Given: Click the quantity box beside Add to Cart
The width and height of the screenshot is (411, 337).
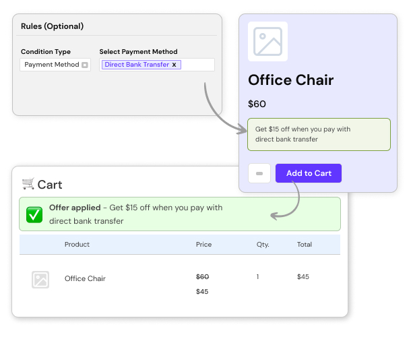Looking at the screenshot, I should 259,173.
